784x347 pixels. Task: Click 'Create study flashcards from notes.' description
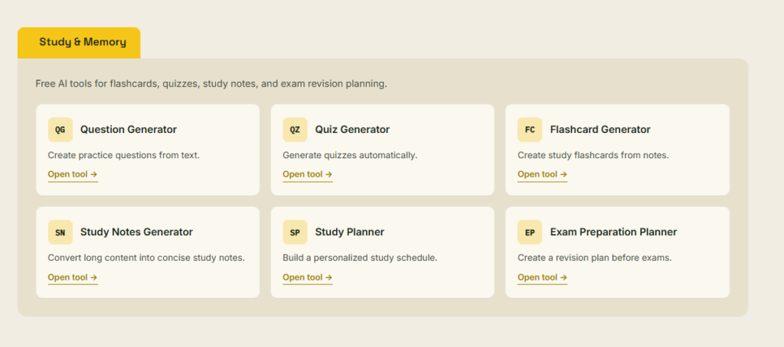[593, 155]
